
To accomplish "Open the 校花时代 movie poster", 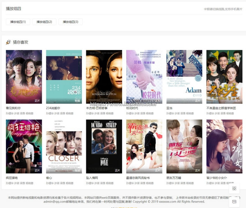I will click(x=144, y=77).
